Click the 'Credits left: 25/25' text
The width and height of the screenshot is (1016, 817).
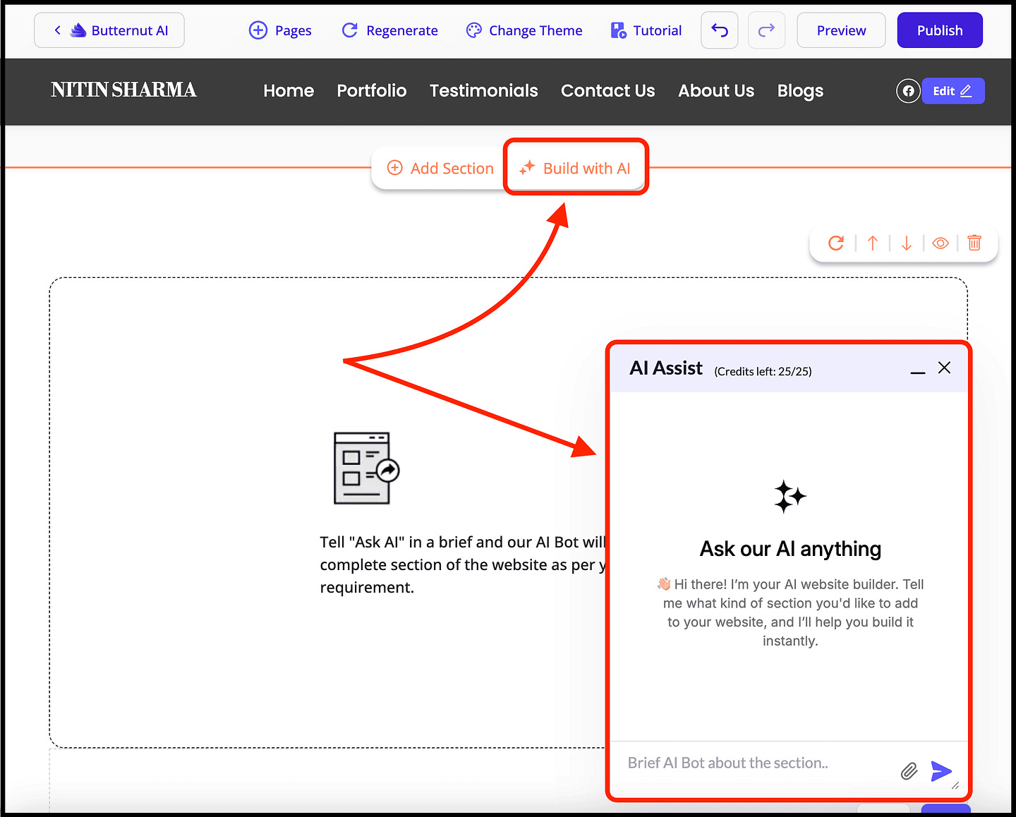click(763, 372)
